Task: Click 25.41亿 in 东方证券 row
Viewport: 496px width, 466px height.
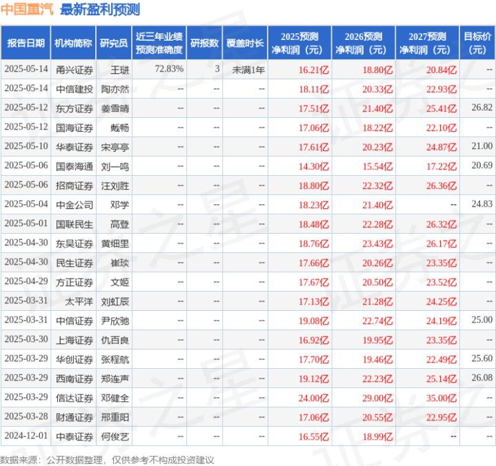Action: pyautogui.click(x=442, y=108)
